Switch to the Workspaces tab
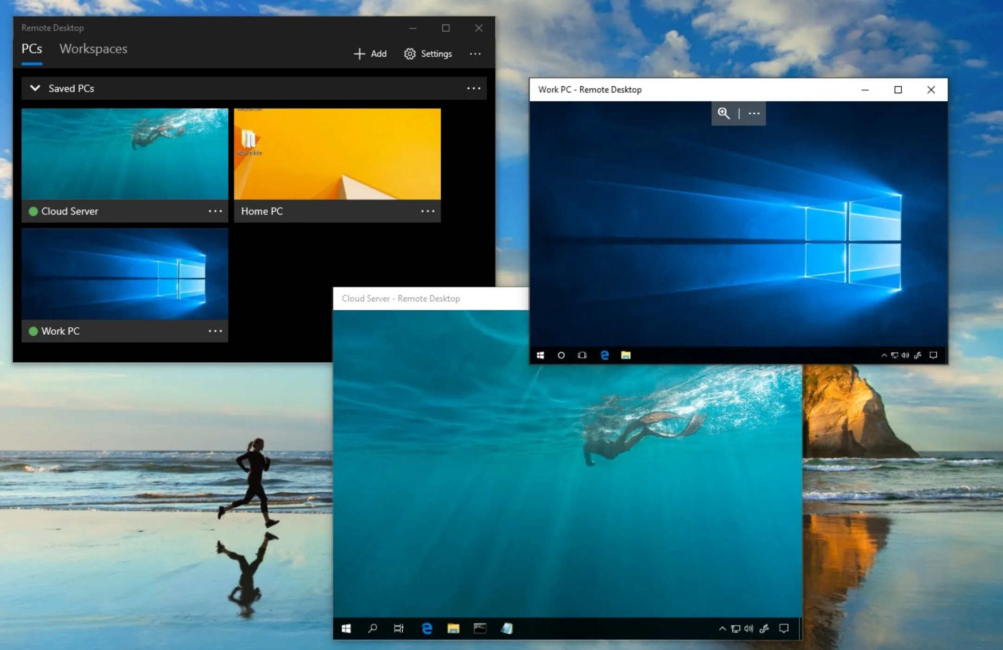 [x=93, y=49]
